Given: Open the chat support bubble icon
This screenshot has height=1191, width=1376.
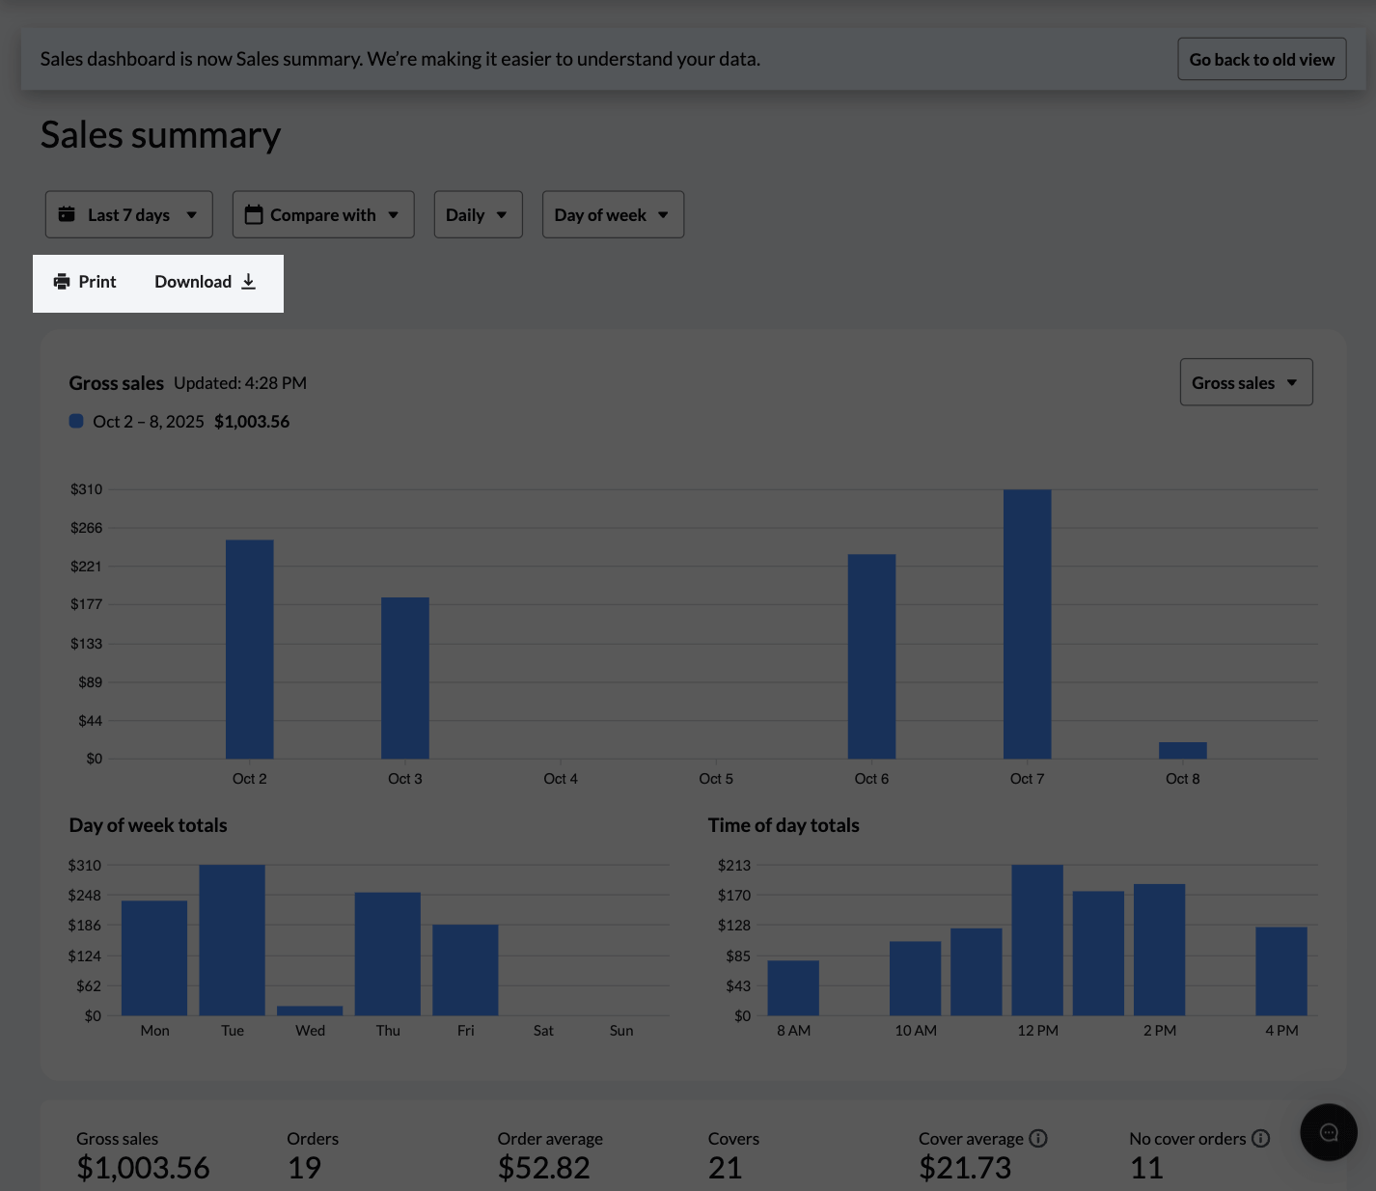Looking at the screenshot, I should (x=1328, y=1132).
